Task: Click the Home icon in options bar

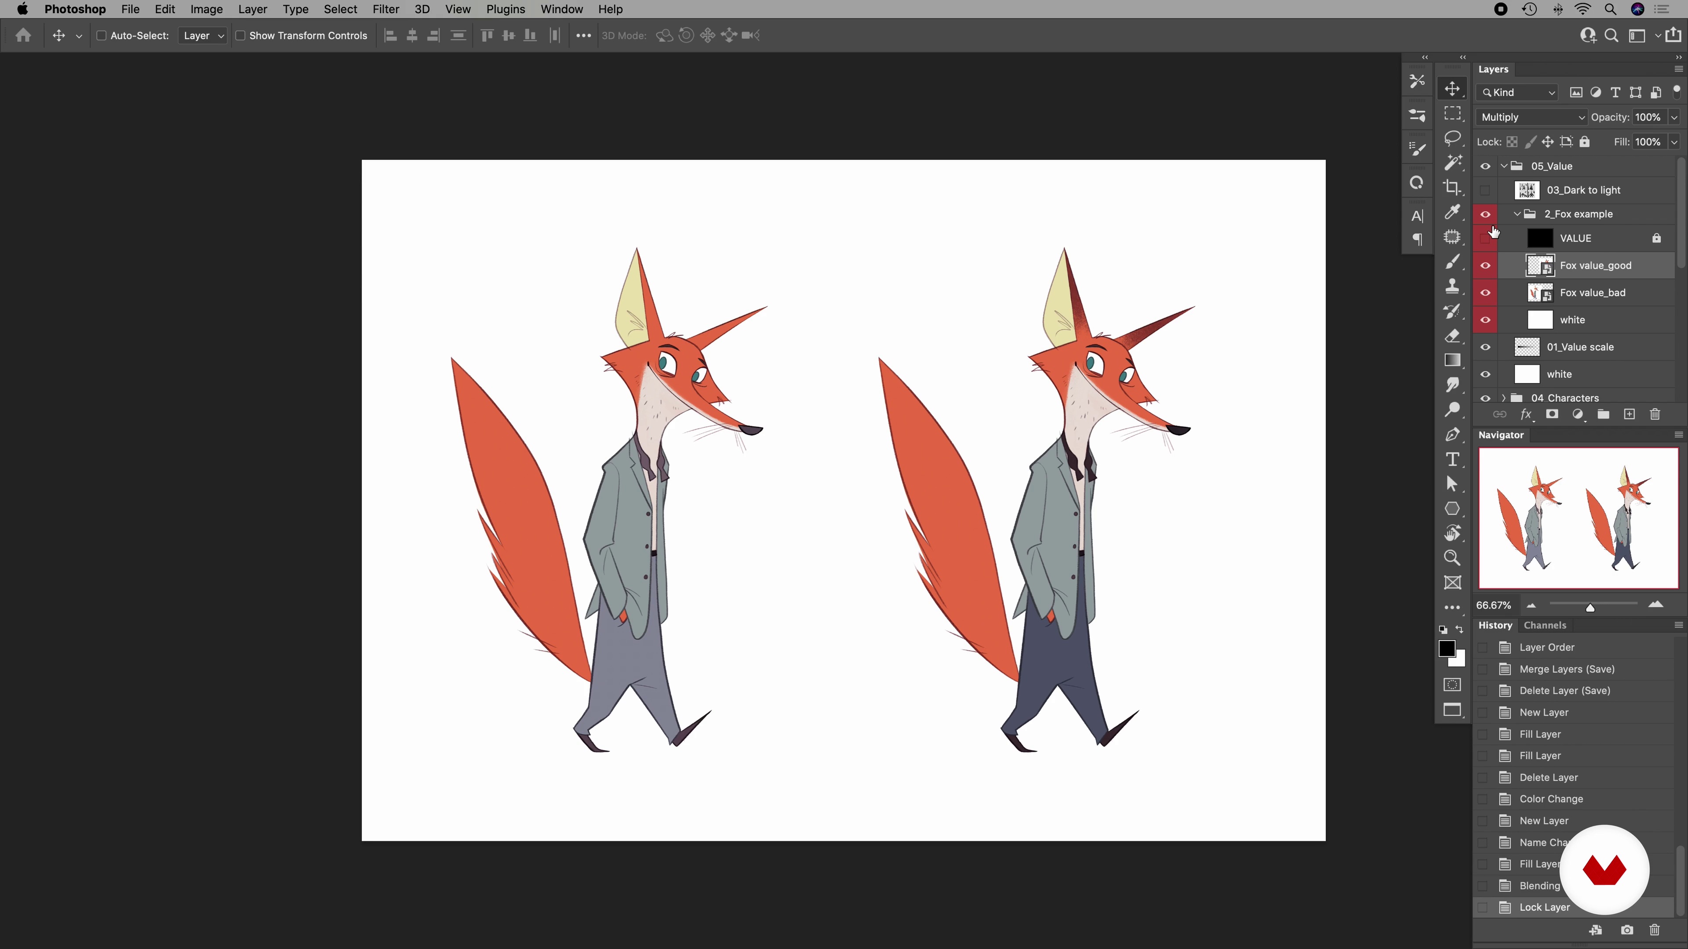Action: click(x=24, y=35)
